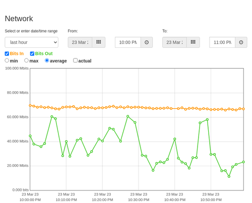
Task: Click the last orange Bits In data point
Action: click(243, 109)
